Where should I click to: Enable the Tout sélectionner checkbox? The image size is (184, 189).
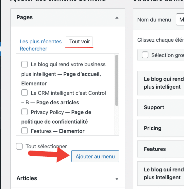(19, 146)
